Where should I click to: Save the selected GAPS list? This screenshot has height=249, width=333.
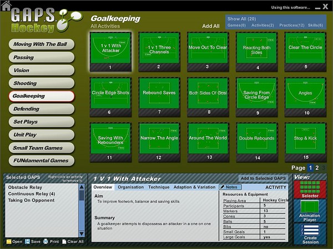[35, 242]
